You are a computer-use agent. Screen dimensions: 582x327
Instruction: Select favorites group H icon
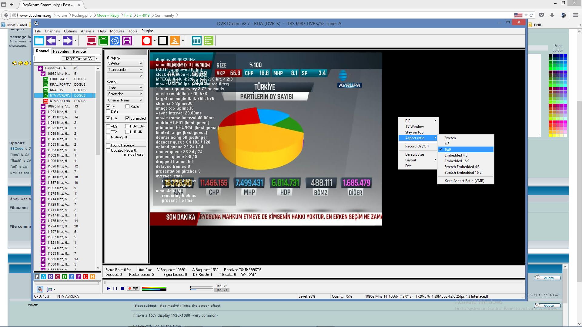click(92, 277)
